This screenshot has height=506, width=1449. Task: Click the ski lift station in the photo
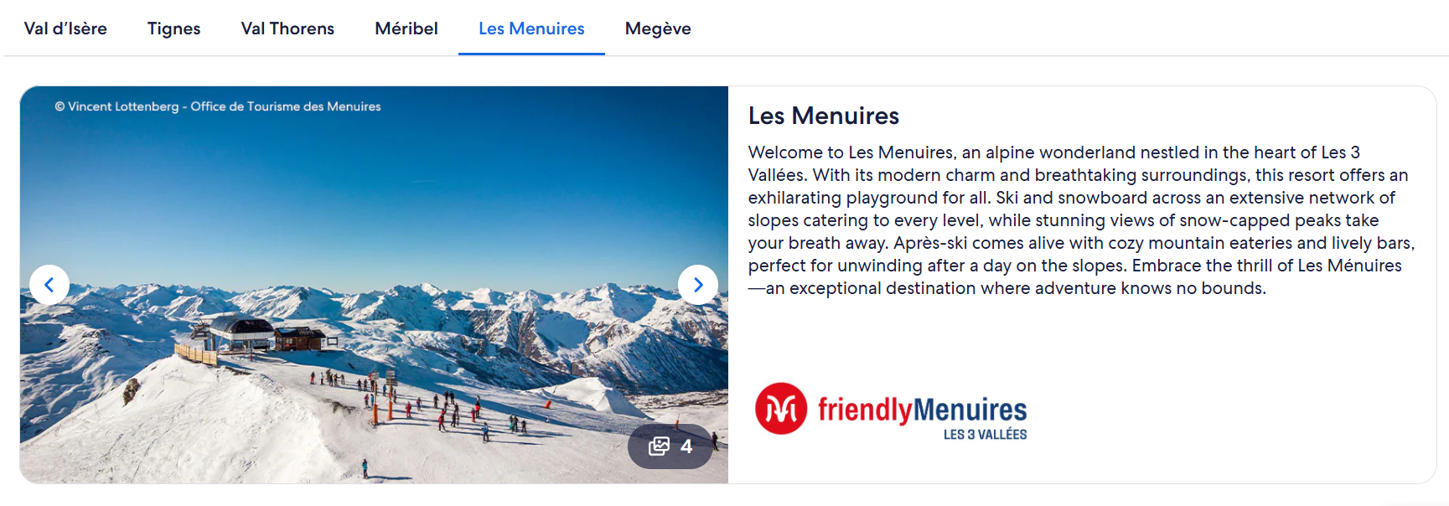[243, 333]
